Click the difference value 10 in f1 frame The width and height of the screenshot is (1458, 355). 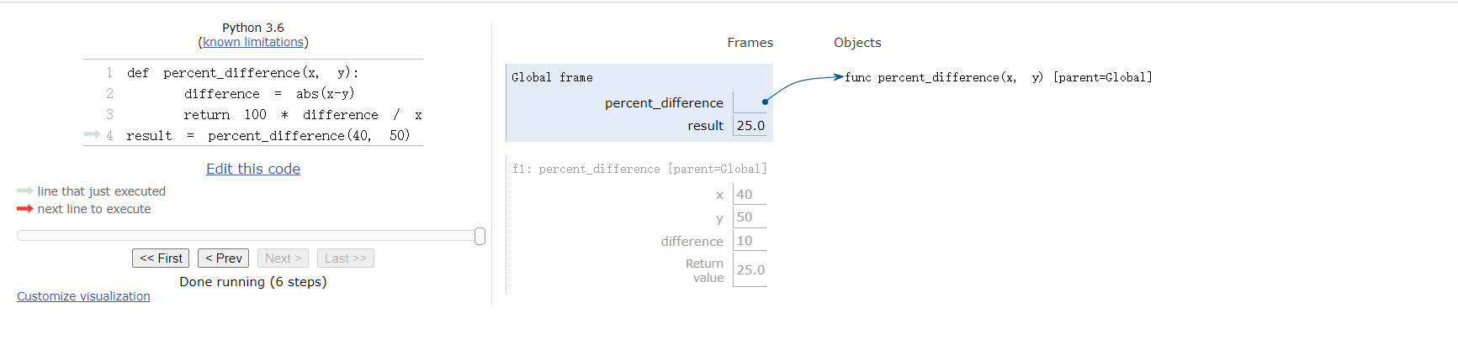(745, 241)
